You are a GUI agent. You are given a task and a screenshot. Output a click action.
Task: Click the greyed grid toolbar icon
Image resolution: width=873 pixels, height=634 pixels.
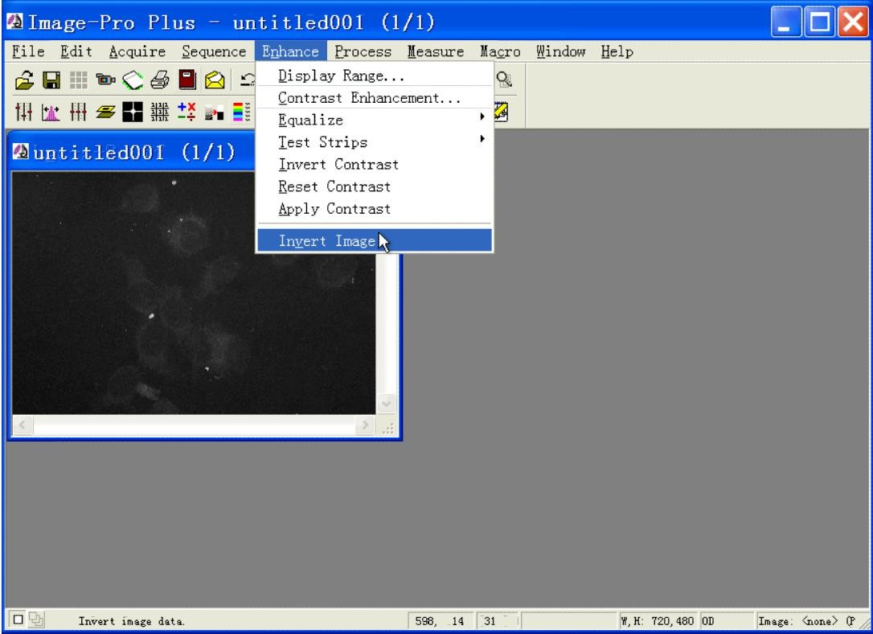[x=79, y=80]
